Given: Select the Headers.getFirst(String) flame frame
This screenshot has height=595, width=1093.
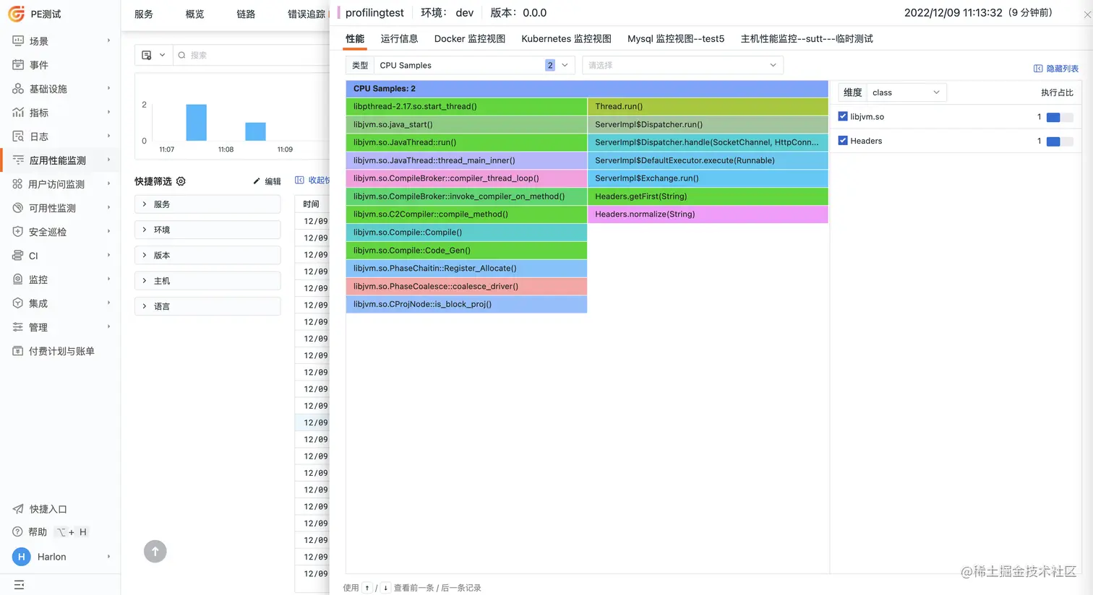Looking at the screenshot, I should 708,196.
